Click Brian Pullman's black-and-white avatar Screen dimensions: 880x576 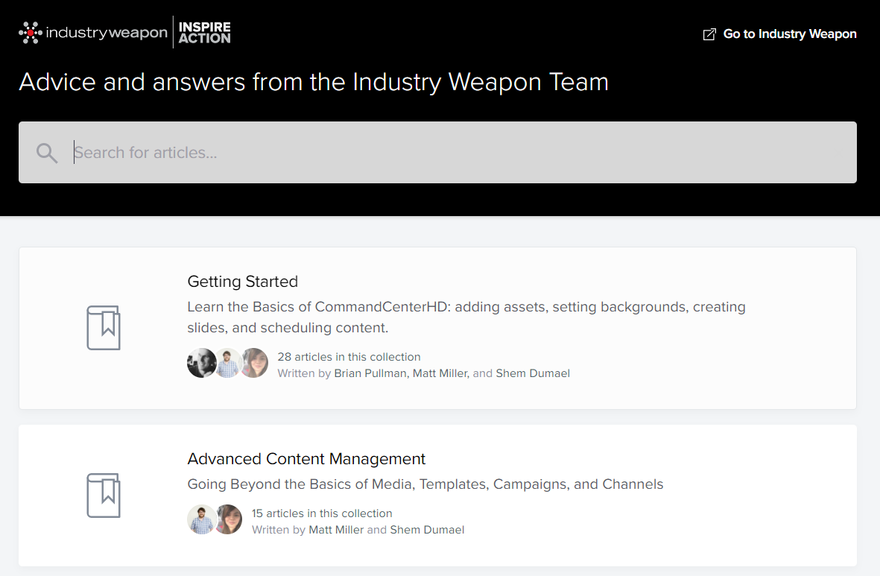click(201, 363)
